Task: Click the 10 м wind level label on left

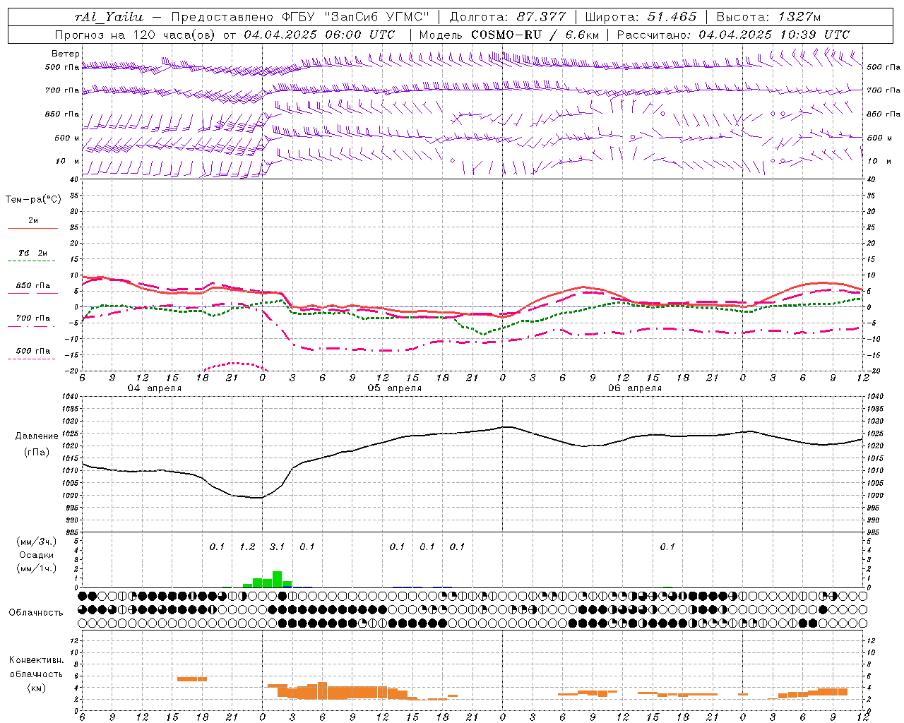Action: point(67,161)
